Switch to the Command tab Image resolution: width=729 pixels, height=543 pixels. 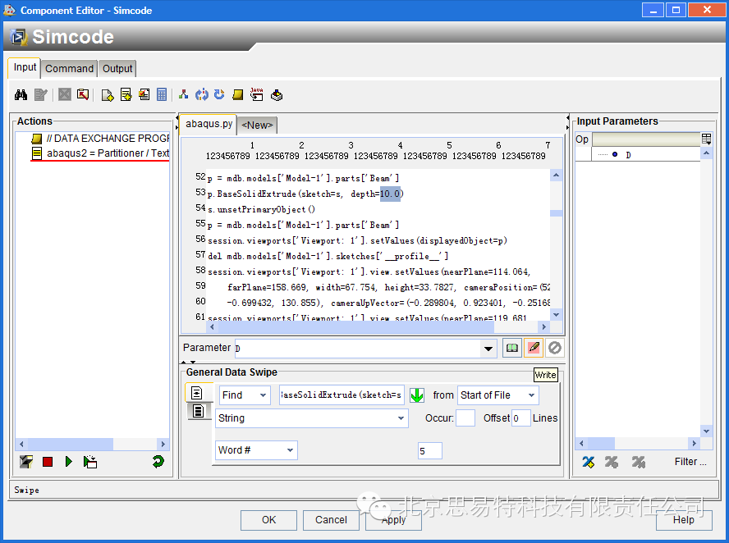pos(69,69)
